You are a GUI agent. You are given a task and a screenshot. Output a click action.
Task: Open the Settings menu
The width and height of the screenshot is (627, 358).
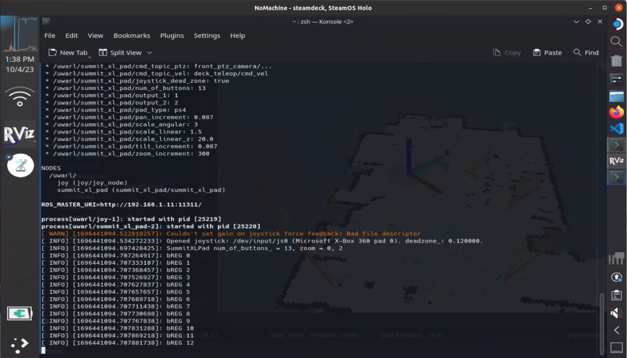(x=207, y=36)
